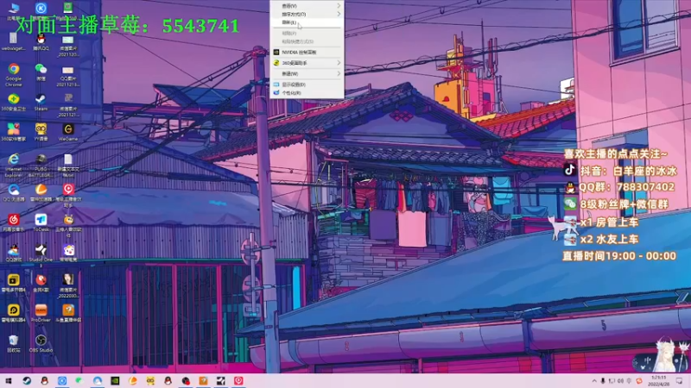Select the Internet Explorer desktop icon
This screenshot has width=691, height=388.
pyautogui.click(x=14, y=166)
